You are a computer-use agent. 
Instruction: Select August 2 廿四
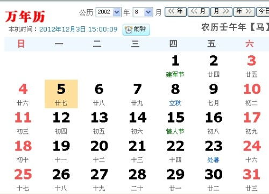point(214,66)
